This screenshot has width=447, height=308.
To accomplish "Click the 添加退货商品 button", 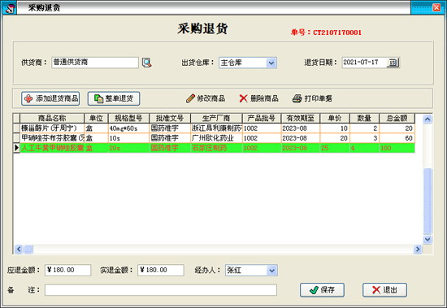I will click(x=50, y=98).
